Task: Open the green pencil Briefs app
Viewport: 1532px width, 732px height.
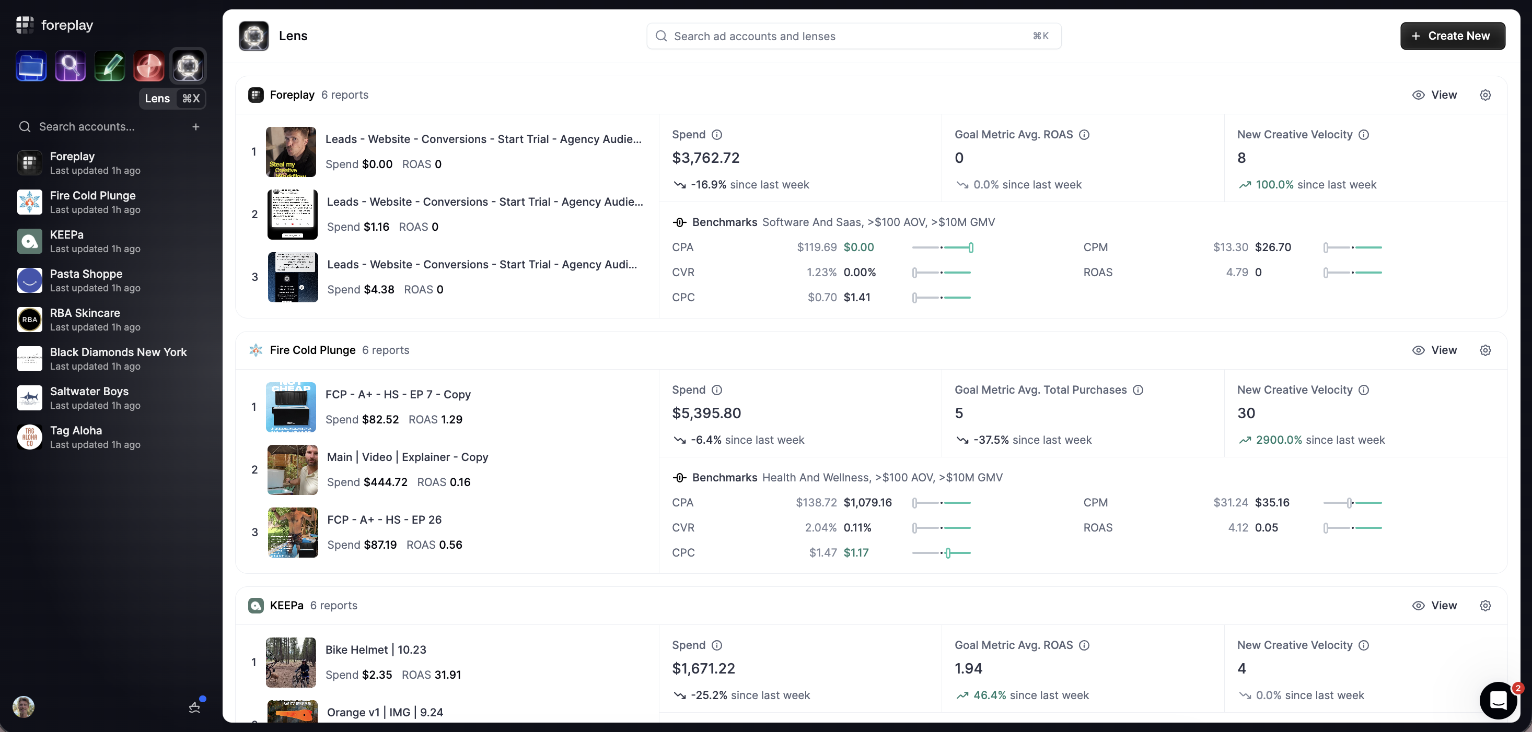Action: (x=109, y=66)
